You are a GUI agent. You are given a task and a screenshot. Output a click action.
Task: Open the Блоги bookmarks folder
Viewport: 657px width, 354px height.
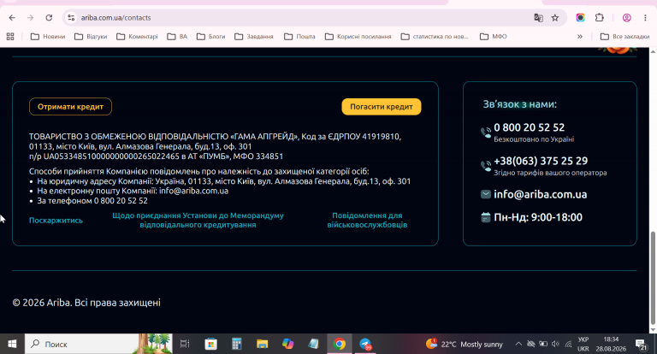(211, 37)
